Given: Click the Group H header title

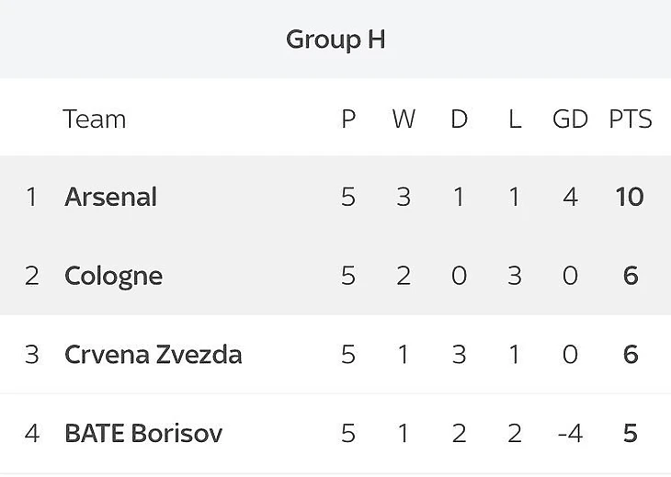Looking at the screenshot, I should pos(335,40).
